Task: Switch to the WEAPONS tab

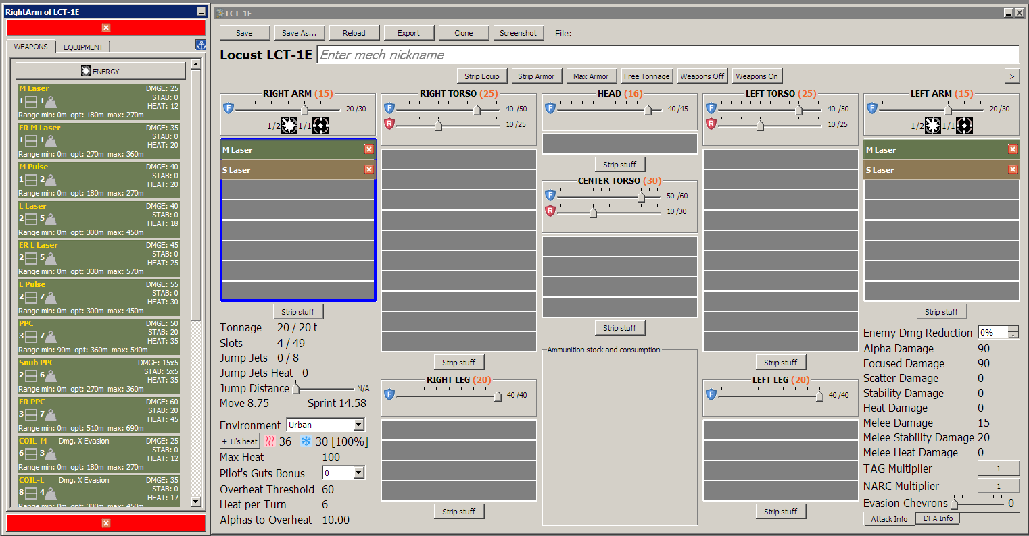Action: pos(30,47)
